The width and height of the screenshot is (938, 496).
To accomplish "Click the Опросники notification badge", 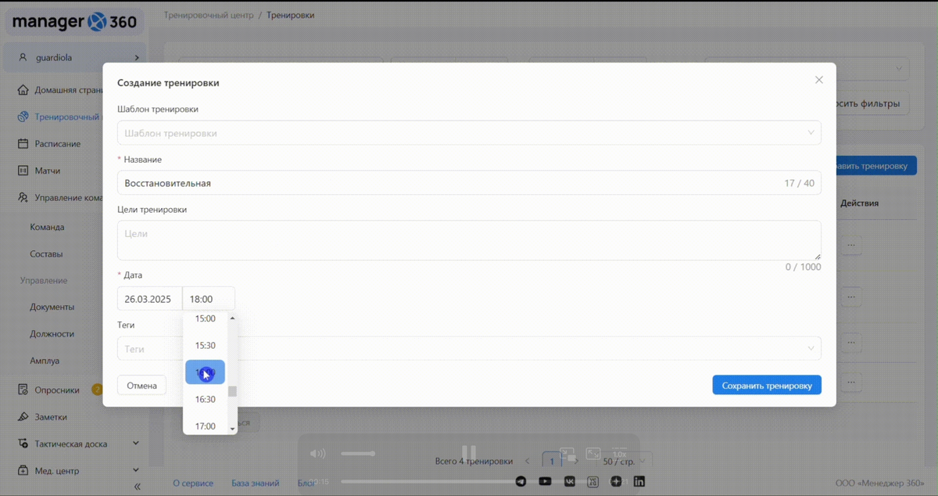I will coord(97,390).
